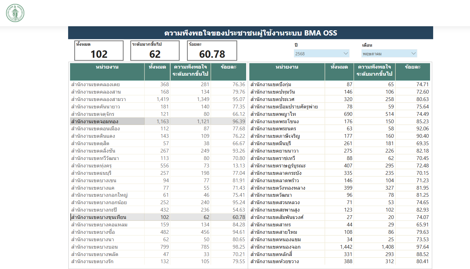Select row สำนักงานเขตคลองเตย
Viewport: 470px width, 269px height.
click(158, 84)
